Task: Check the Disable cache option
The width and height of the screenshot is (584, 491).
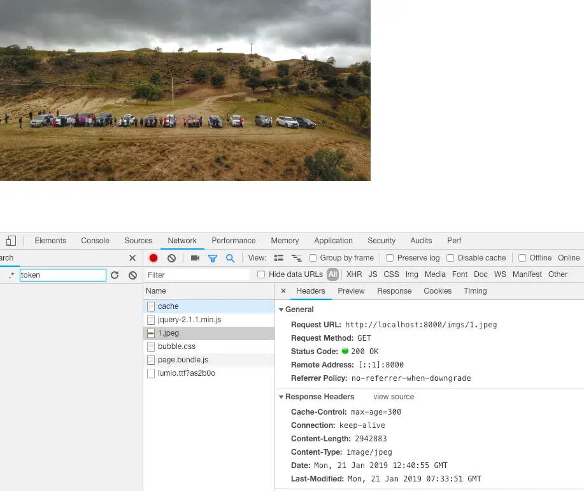Action: [x=450, y=258]
